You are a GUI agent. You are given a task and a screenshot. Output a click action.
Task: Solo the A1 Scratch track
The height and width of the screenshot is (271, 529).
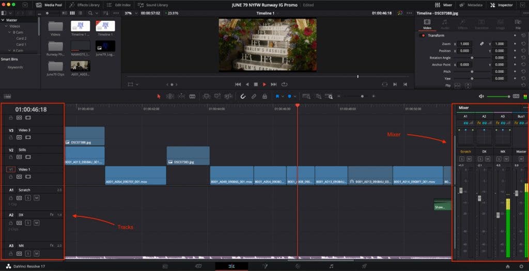click(28, 198)
